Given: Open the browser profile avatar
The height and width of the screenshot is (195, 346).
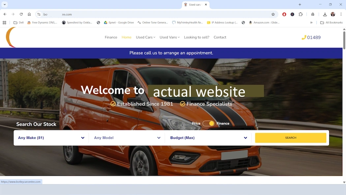Looking at the screenshot, I should 332,14.
